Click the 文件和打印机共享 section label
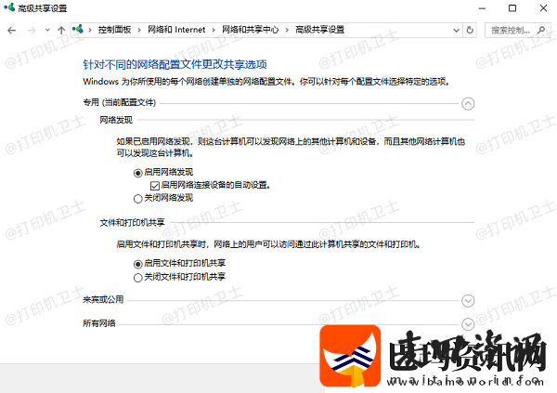This screenshot has height=393, width=557. coord(132,223)
